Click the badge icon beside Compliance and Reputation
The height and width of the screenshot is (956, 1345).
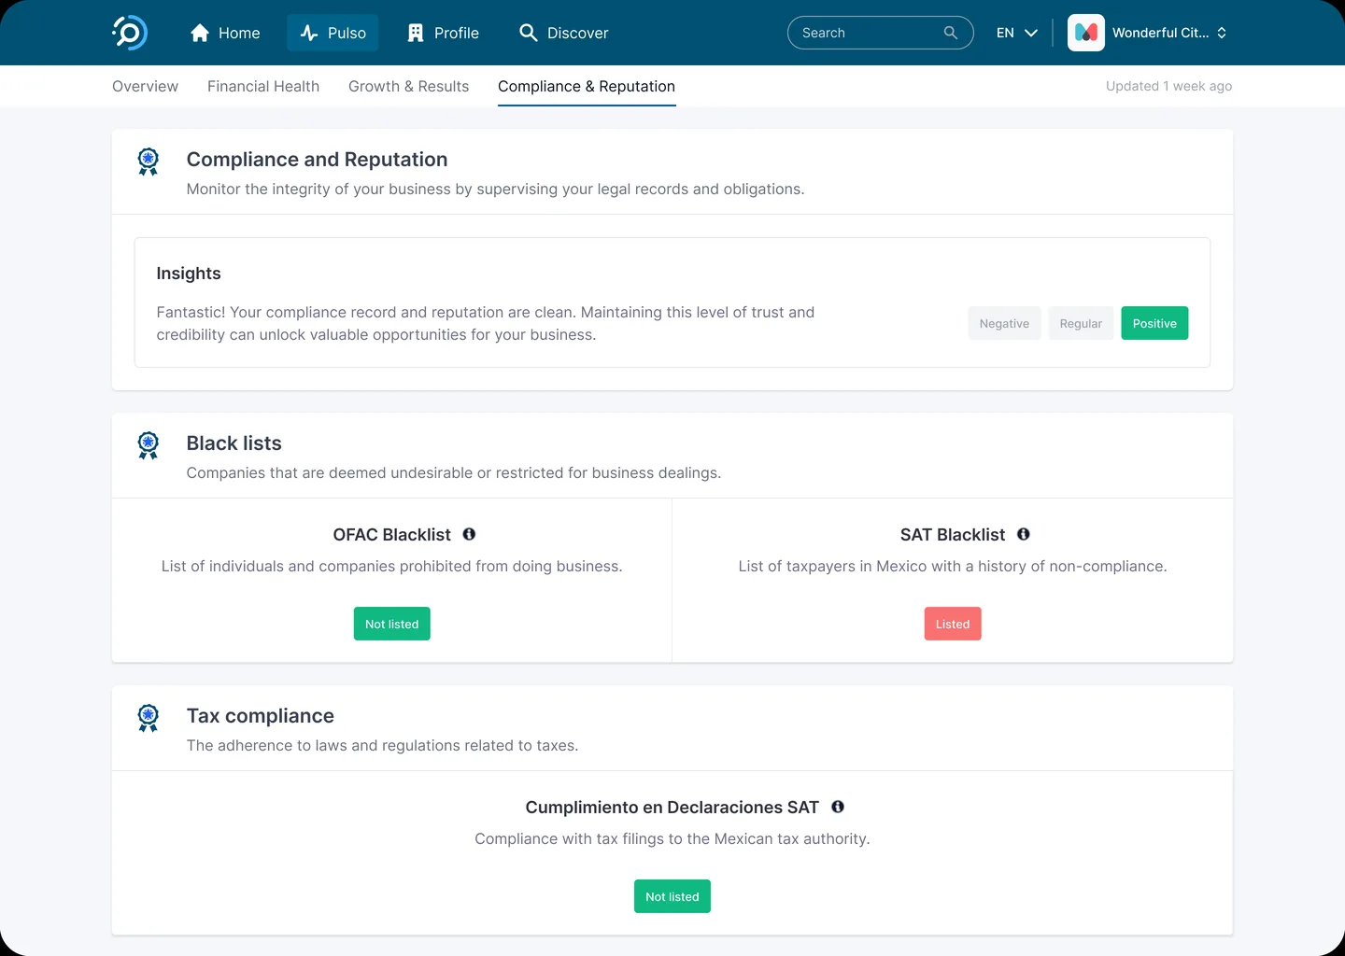click(x=148, y=162)
